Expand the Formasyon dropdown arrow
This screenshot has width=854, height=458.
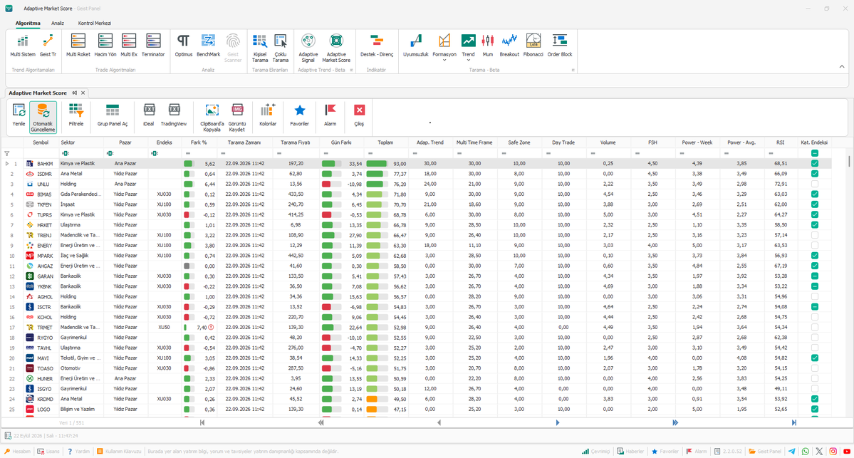444,61
